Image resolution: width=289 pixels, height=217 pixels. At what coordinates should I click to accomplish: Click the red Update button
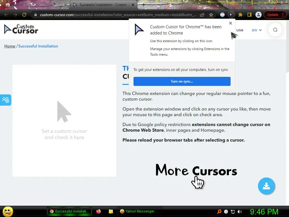pos(273,15)
